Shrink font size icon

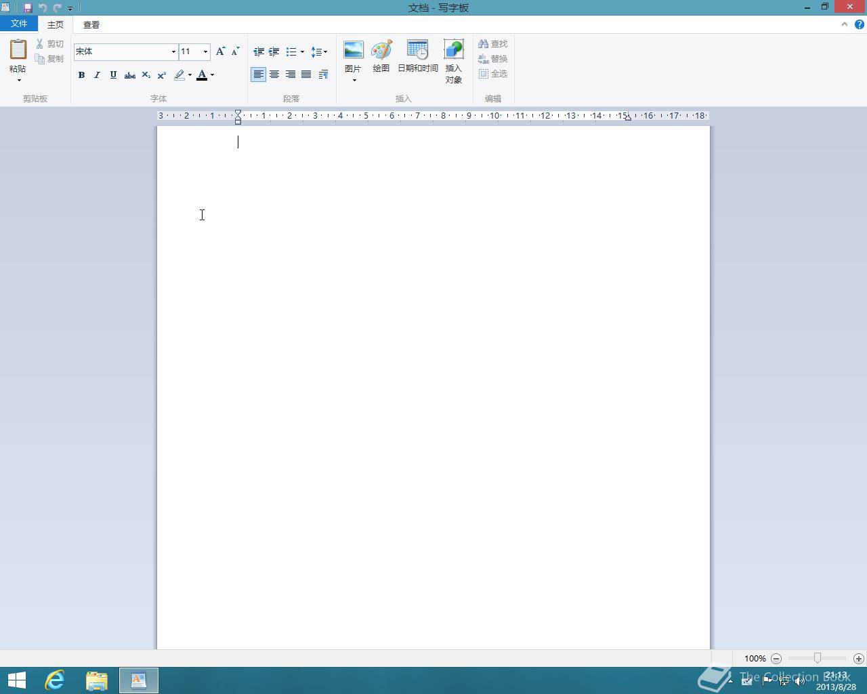pos(235,52)
